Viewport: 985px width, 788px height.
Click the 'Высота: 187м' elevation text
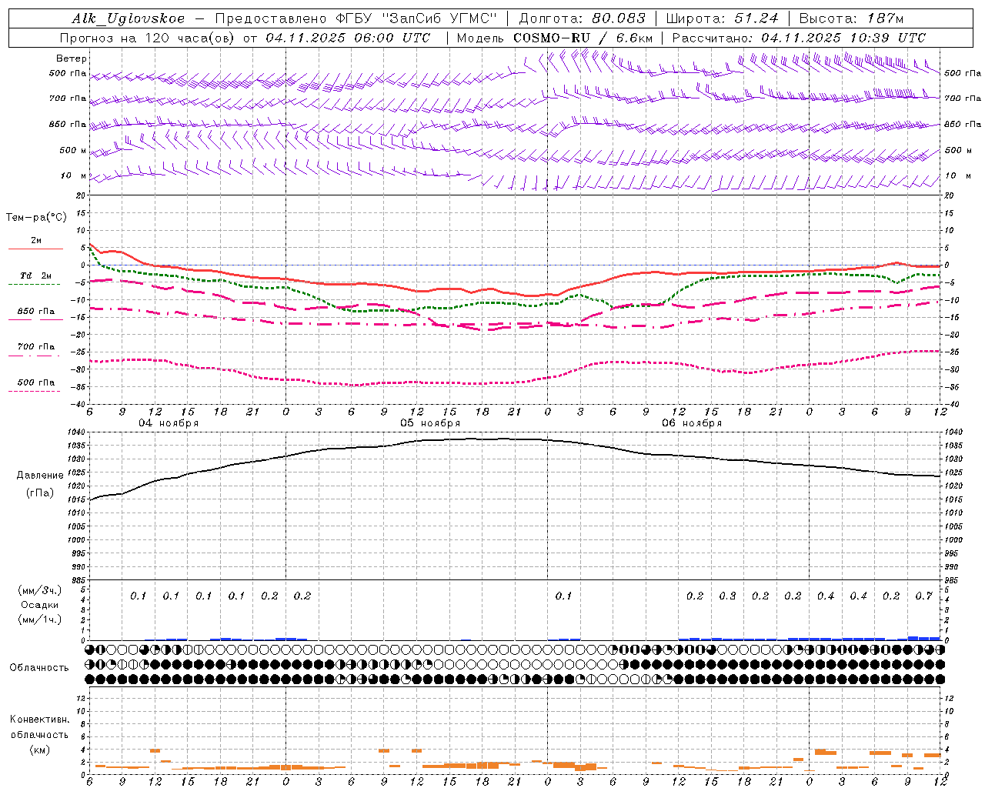tap(851, 19)
